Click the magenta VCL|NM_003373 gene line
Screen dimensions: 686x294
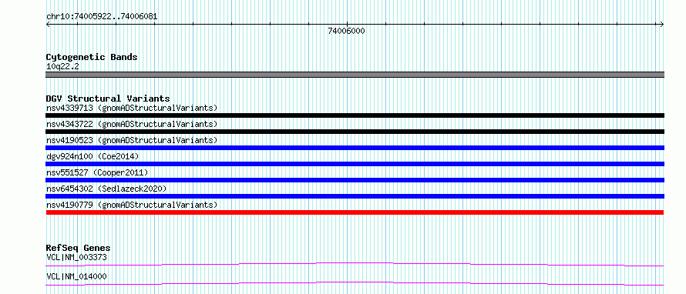(355, 264)
